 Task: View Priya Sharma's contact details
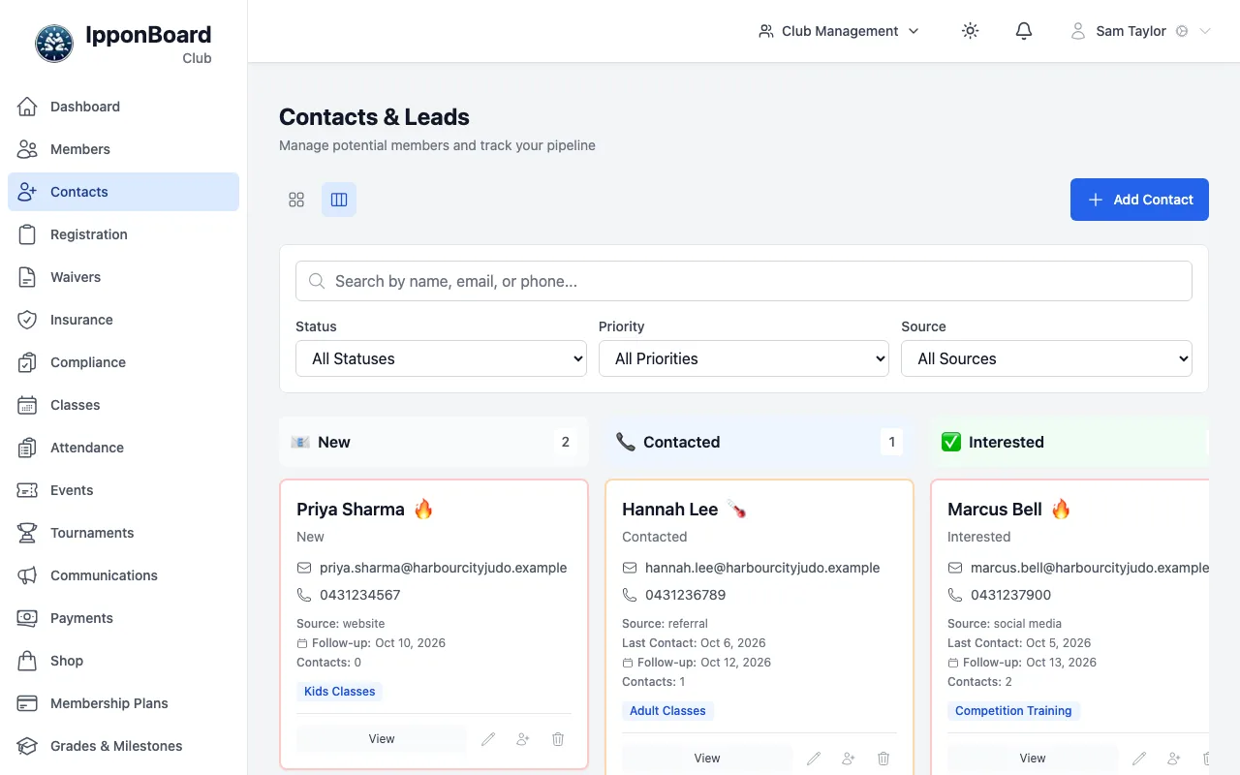(382, 739)
